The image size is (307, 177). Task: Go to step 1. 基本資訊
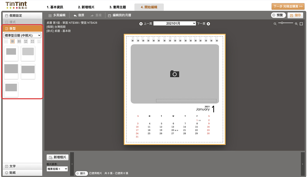(55, 7)
